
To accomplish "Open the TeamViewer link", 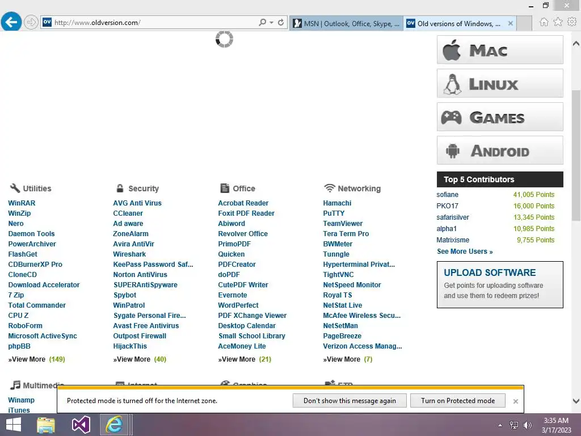I will tap(343, 224).
